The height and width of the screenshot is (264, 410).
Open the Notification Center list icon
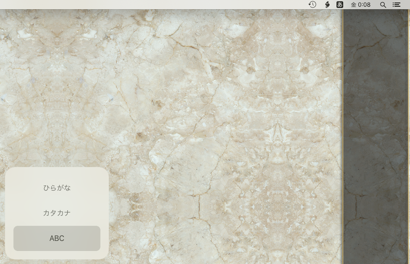click(x=397, y=5)
